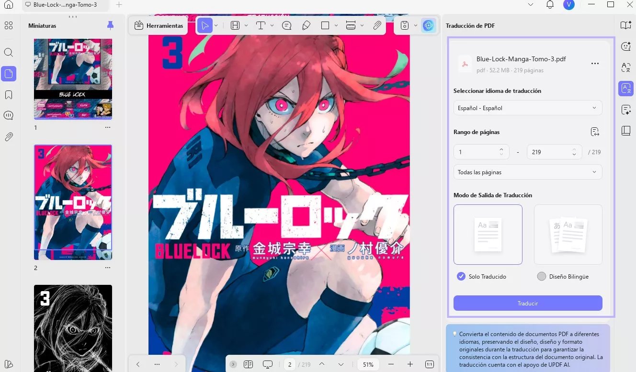Click the AI chat sparkle icon in right sidebar
This screenshot has width=636, height=372.
(626, 46)
